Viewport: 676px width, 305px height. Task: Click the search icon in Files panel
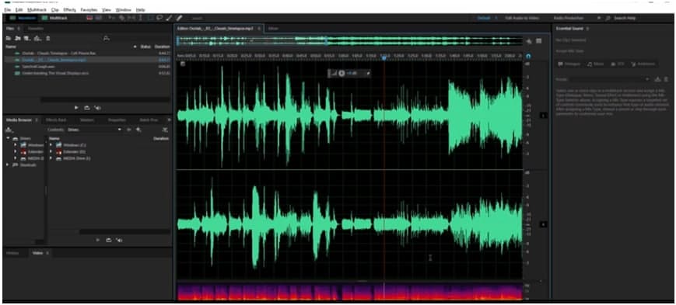pyautogui.click(x=106, y=38)
